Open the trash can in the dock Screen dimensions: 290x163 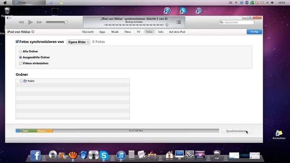click(x=217, y=155)
